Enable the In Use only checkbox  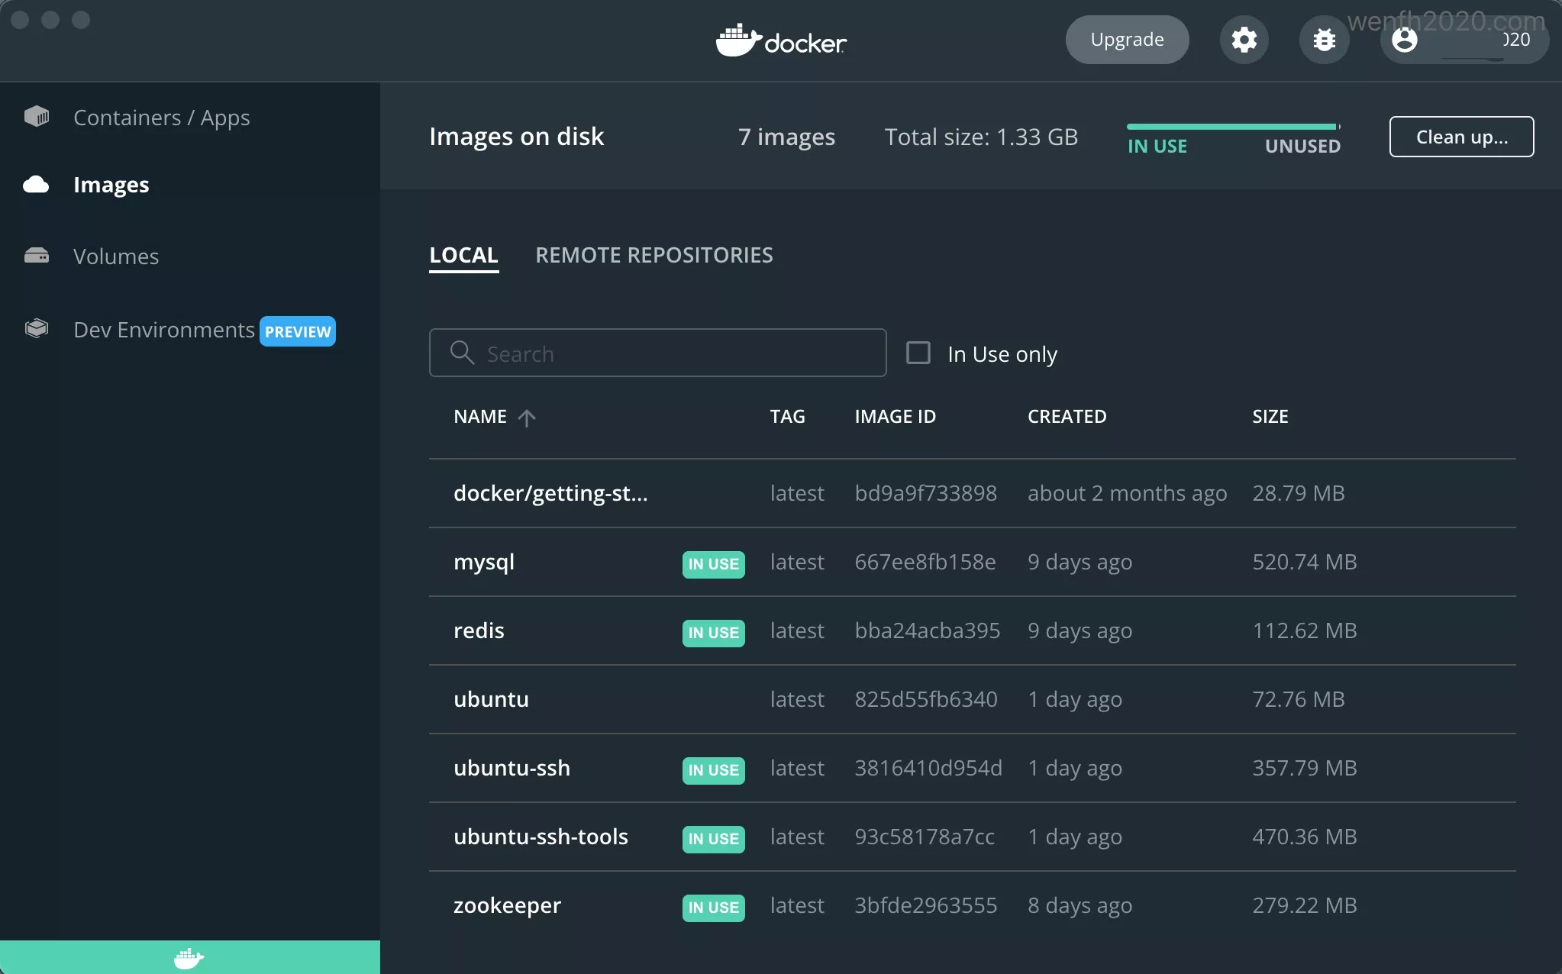(918, 353)
